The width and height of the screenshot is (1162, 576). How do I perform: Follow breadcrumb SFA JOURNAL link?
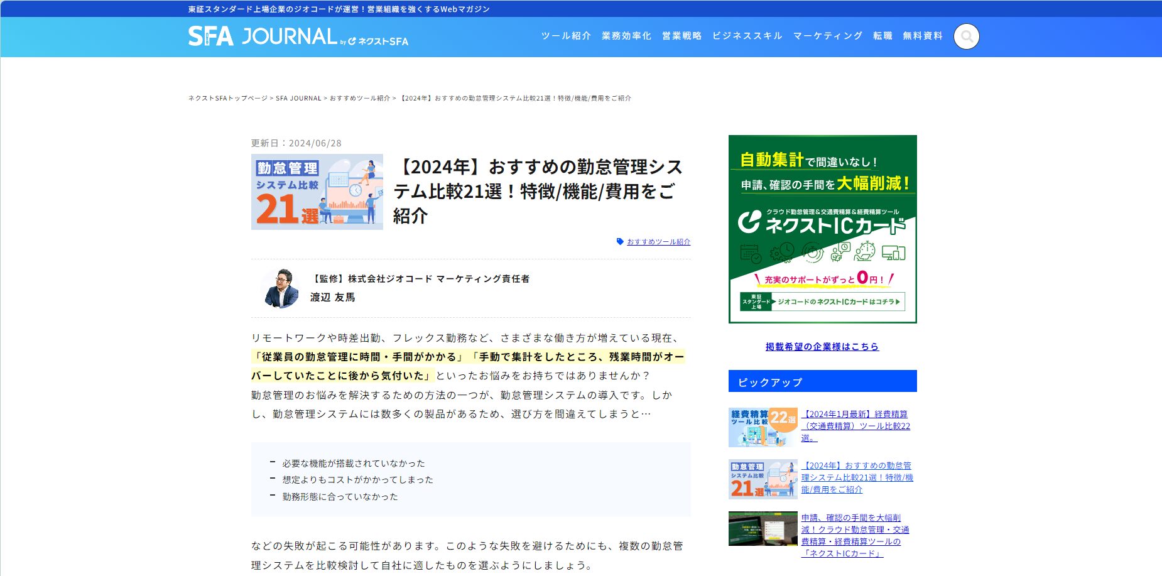(x=298, y=99)
